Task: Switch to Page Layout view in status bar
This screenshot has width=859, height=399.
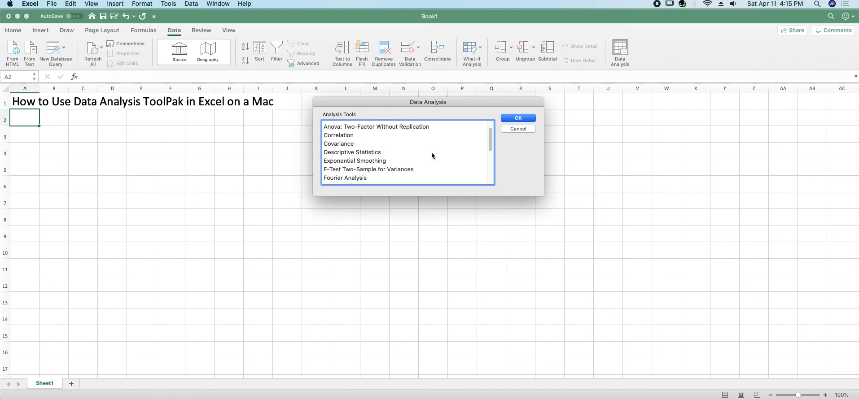Action: pyautogui.click(x=741, y=395)
